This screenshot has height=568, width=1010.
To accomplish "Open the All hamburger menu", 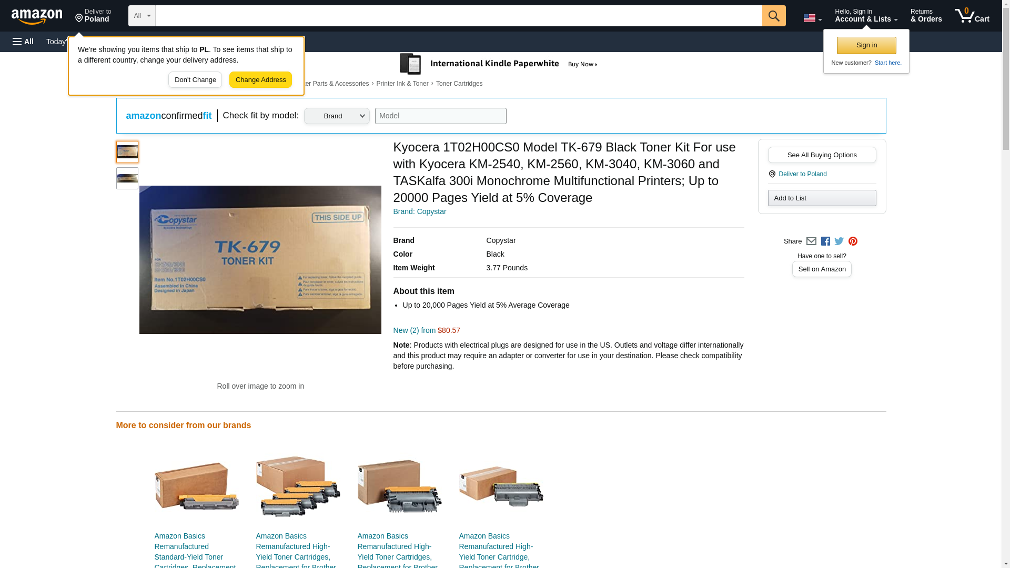I will [23, 42].
